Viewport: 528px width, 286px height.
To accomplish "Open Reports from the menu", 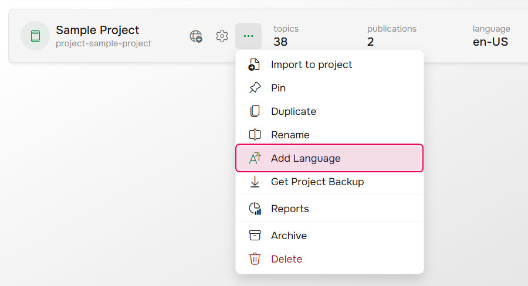I will click(x=329, y=209).
